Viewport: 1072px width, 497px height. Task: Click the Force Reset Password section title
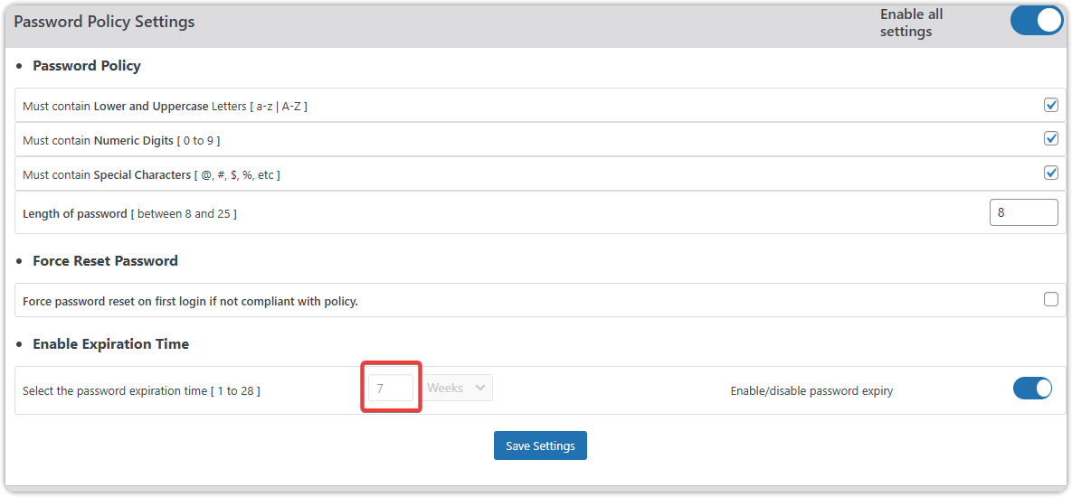[x=105, y=261]
